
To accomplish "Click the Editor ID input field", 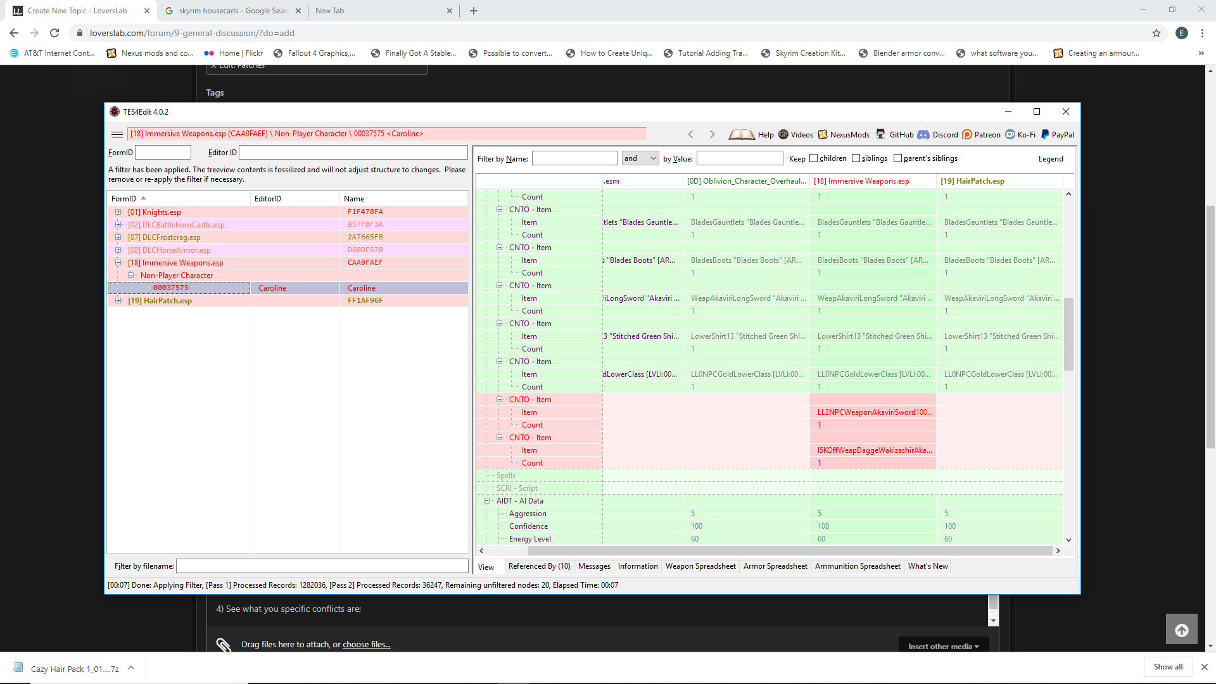I will (x=353, y=153).
